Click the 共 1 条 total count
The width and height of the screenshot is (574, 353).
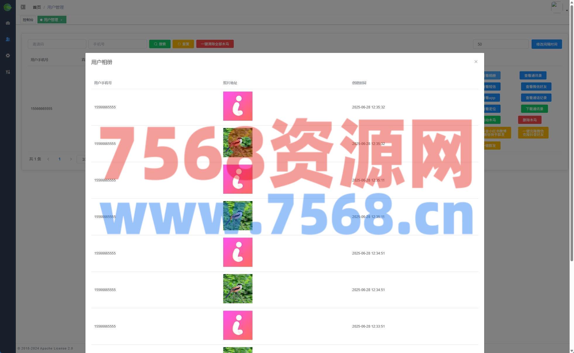[x=35, y=159]
